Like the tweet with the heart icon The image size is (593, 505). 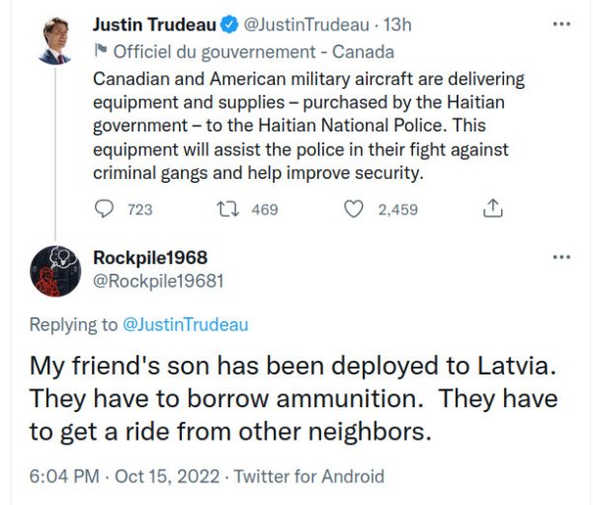[x=354, y=209]
